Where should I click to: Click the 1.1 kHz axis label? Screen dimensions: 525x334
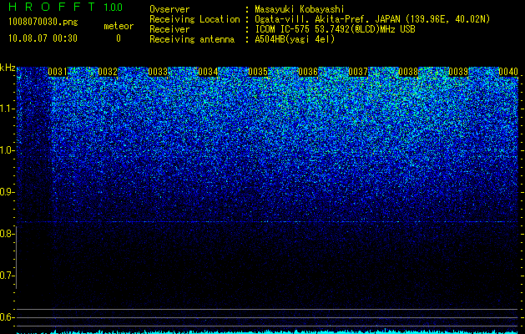coord(7,109)
